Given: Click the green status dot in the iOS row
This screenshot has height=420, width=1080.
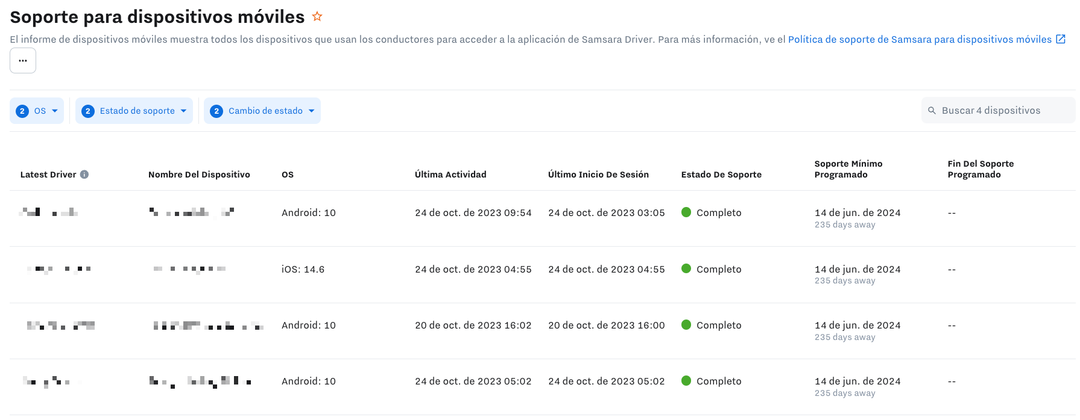Looking at the screenshot, I should point(686,268).
